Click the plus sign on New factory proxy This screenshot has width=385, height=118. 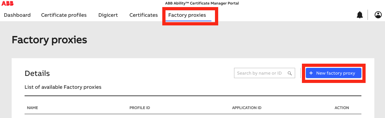(311, 73)
